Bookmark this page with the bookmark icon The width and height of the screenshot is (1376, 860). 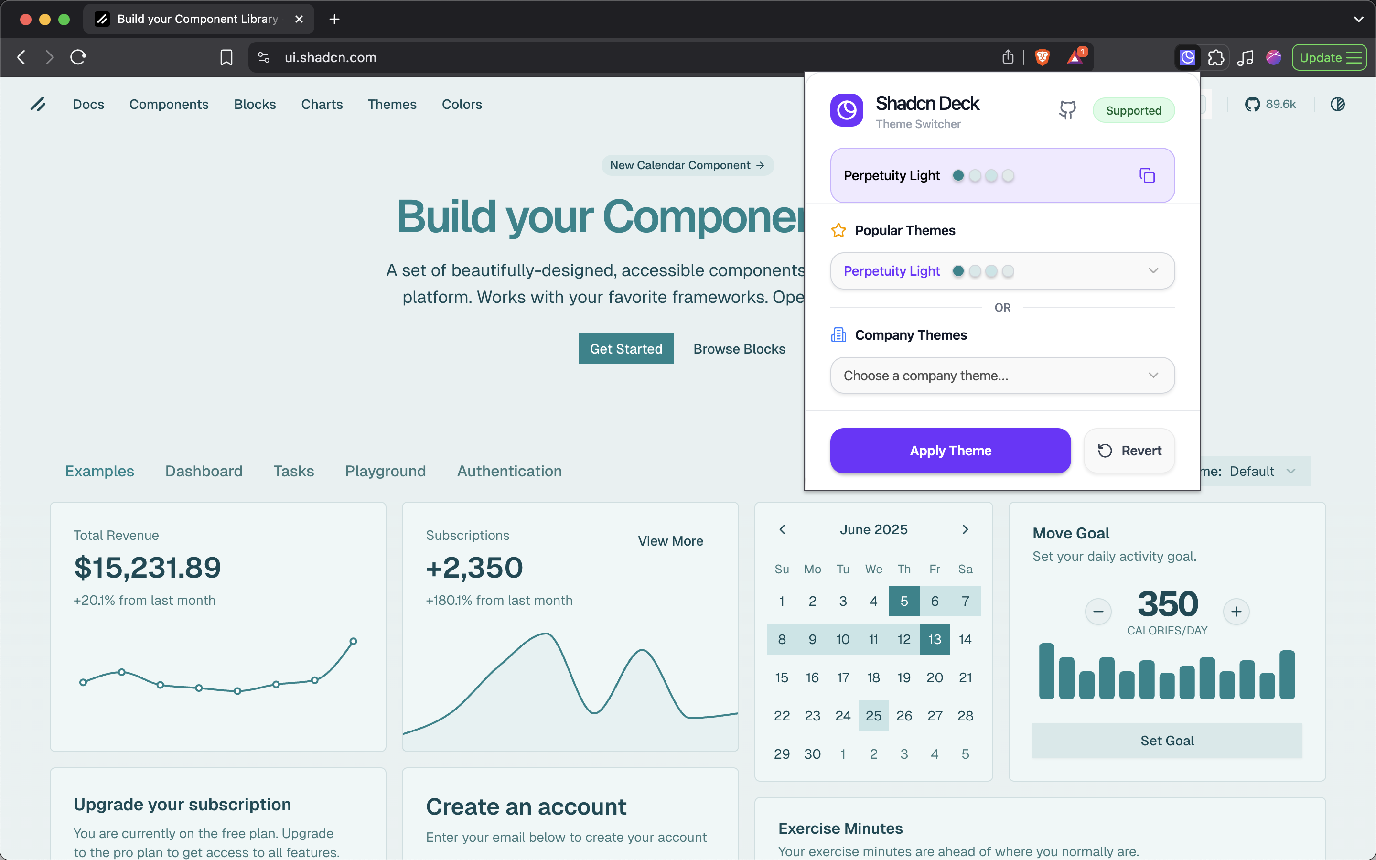pos(226,57)
